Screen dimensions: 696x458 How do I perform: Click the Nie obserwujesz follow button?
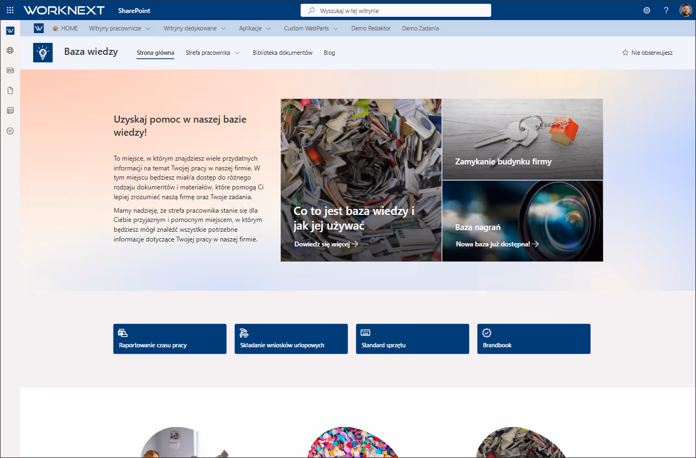pos(647,53)
